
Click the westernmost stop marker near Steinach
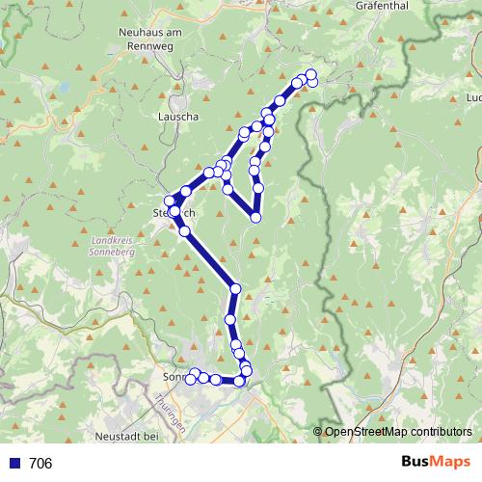point(170,201)
